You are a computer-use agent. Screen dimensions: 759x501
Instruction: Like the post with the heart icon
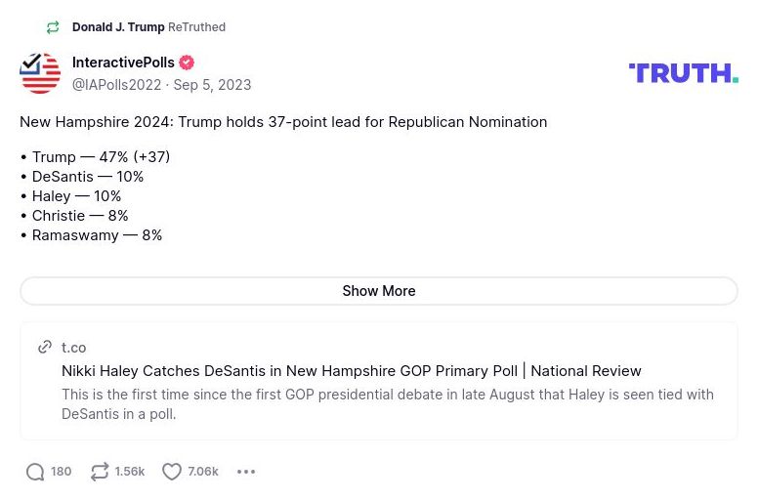coord(172,472)
